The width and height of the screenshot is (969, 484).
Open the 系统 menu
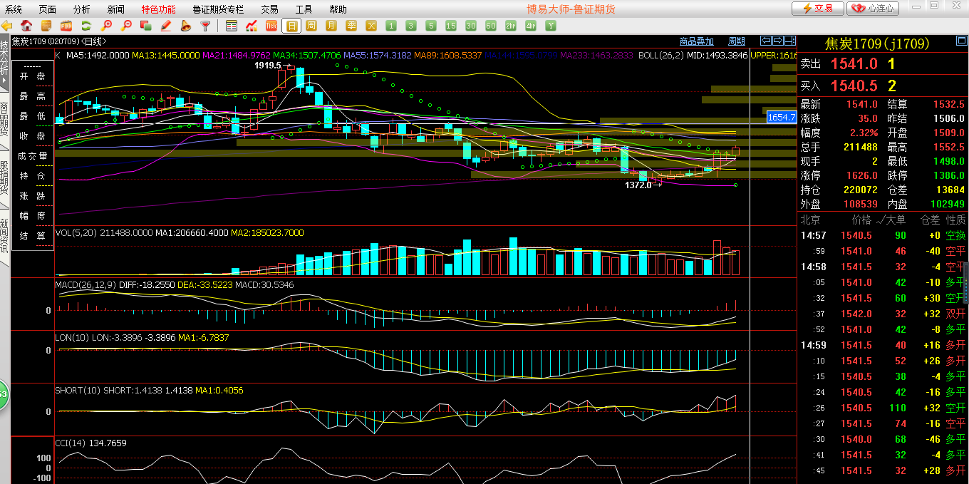click(14, 9)
